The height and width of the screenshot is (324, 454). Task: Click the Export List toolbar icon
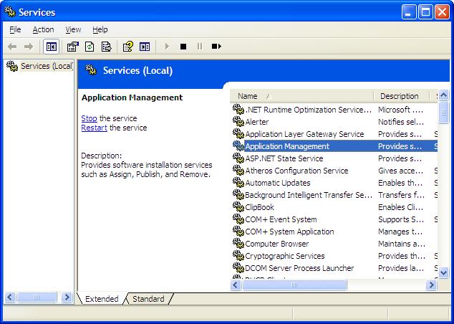(106, 47)
